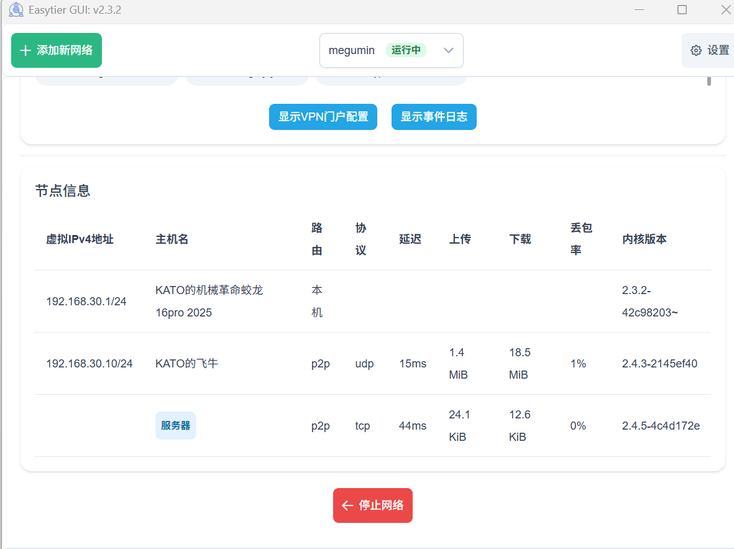
Task: Maximize the Easytier GUI window
Action: click(682, 10)
